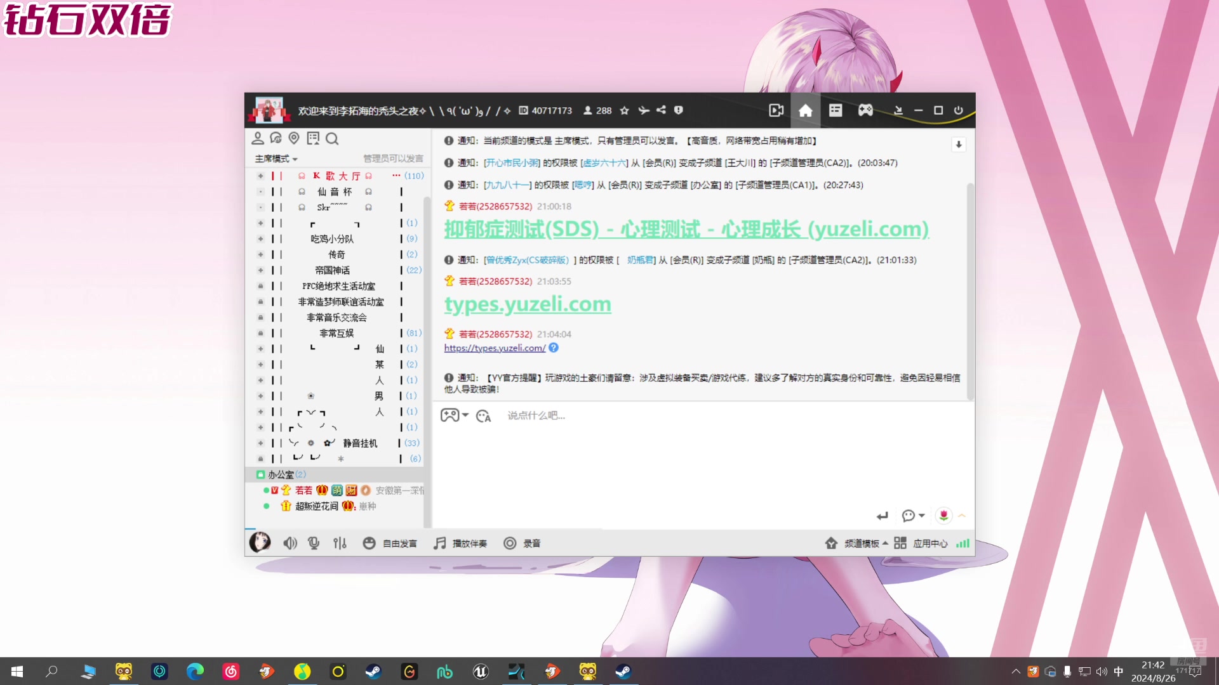The image size is (1219, 685).
Task: Toggle 自由发言 free speech mode
Action: (x=390, y=543)
